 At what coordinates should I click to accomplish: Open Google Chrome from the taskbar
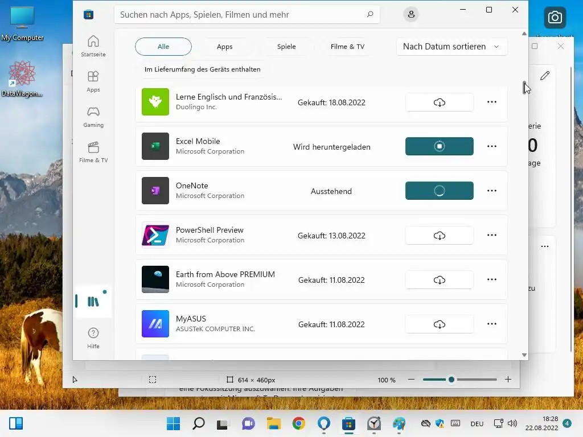(298, 423)
